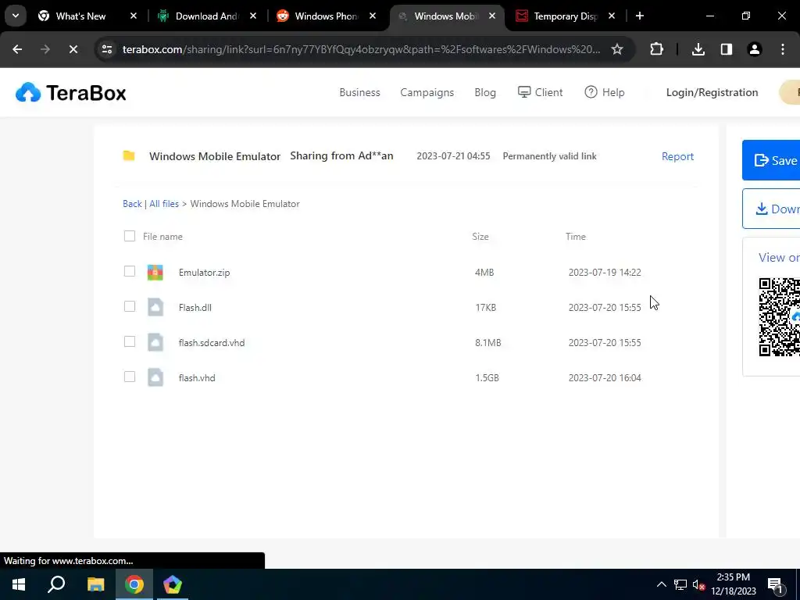Toggle the Chrome side panel icon
This screenshot has width=800, height=600.
[726, 49]
